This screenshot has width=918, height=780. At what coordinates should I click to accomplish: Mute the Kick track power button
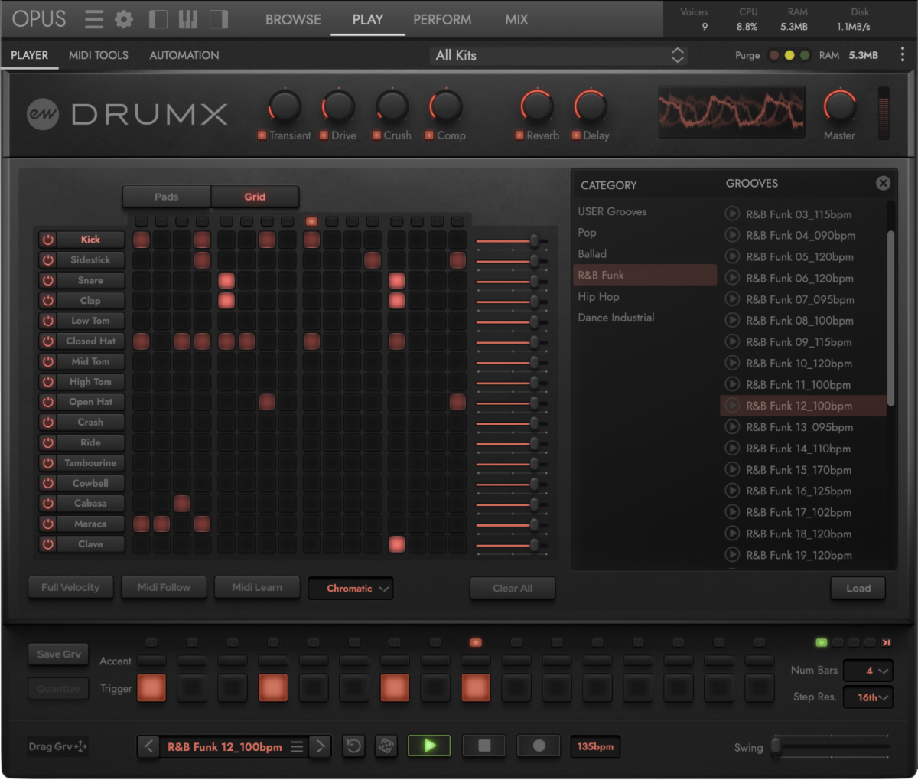[48, 240]
